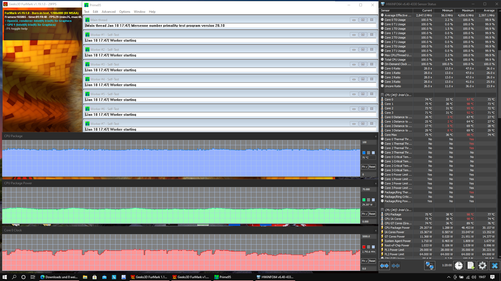Viewport: 501px width, 281px height.
Task: Click the 19:07 taskbar clock
Action: pos(482,277)
